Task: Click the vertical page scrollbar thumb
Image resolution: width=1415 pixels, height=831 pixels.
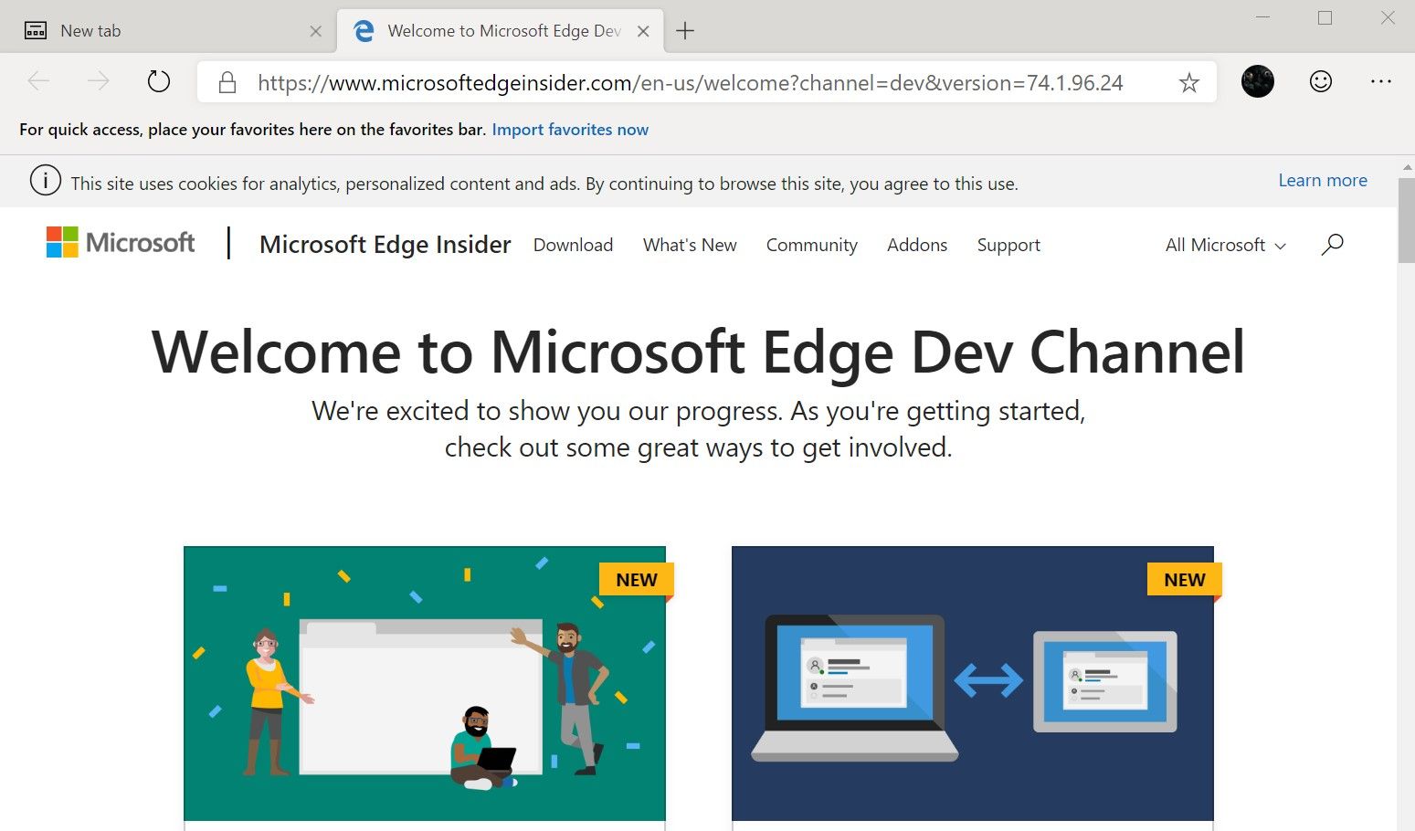Action: point(1406,219)
